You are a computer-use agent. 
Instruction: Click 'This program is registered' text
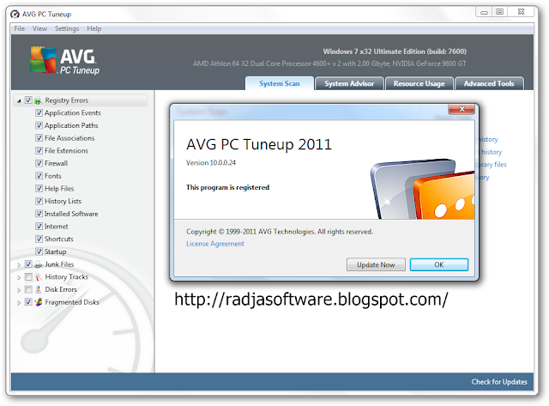(x=227, y=187)
